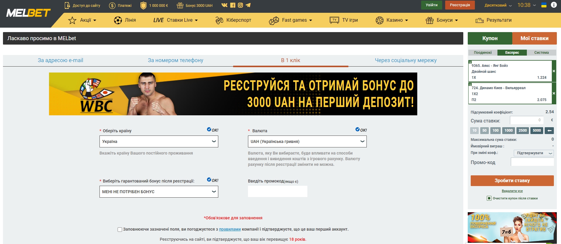Click Зробити ставку button
Image resolution: width=561 pixels, height=244 pixels.
(x=512, y=181)
